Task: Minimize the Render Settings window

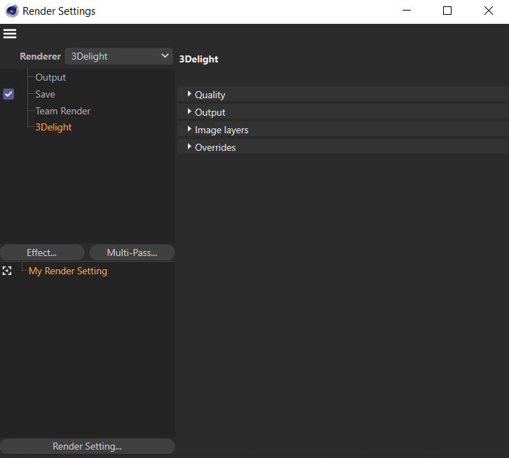Action: (406, 11)
